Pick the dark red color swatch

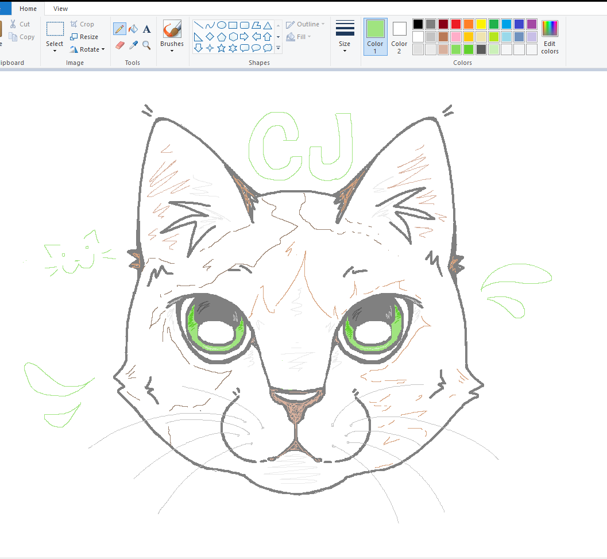click(443, 24)
